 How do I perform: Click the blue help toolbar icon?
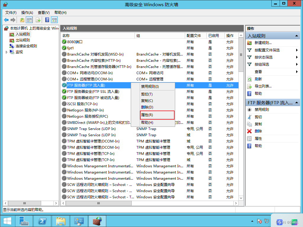pos(47,20)
